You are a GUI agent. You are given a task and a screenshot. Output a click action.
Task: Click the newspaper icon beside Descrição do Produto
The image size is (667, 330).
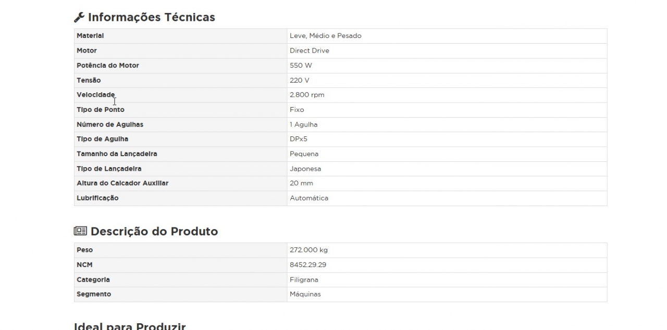pyautogui.click(x=80, y=231)
